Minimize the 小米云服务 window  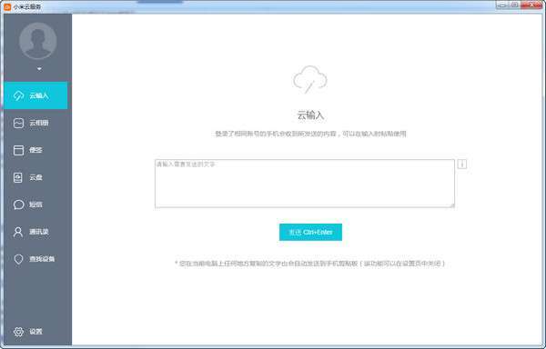[x=503, y=5]
